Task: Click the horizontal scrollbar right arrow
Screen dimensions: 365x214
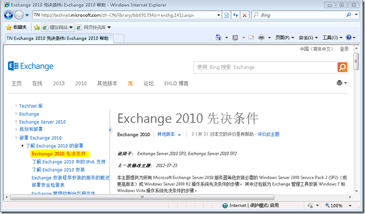Action: [350, 197]
